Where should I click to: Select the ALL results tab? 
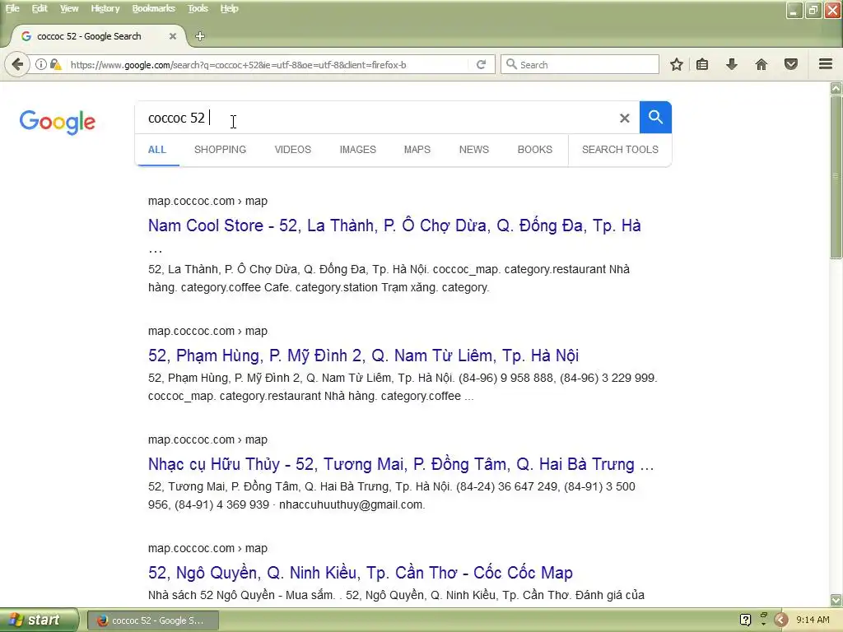[157, 150]
